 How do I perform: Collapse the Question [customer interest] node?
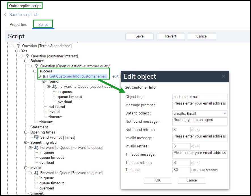pyautogui.click(x=21, y=56)
